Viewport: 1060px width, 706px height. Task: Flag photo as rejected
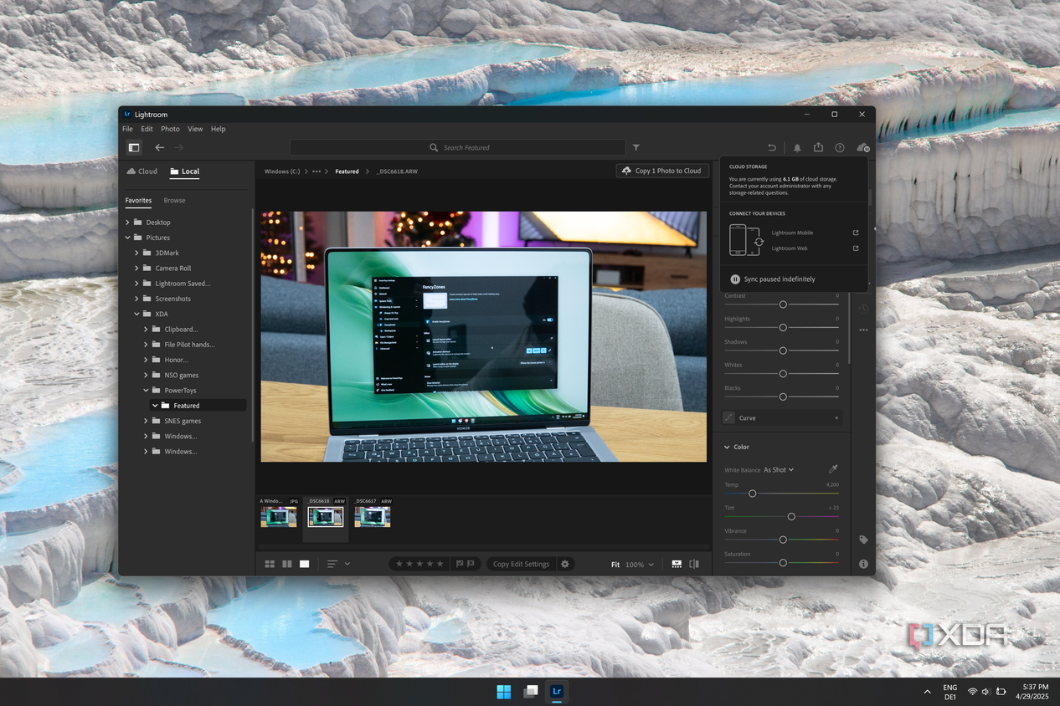(471, 564)
